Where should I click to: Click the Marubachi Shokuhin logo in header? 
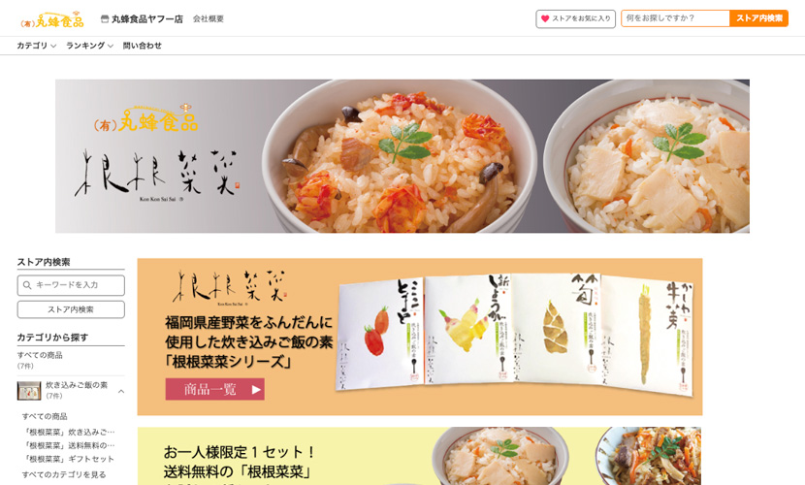coord(51,19)
